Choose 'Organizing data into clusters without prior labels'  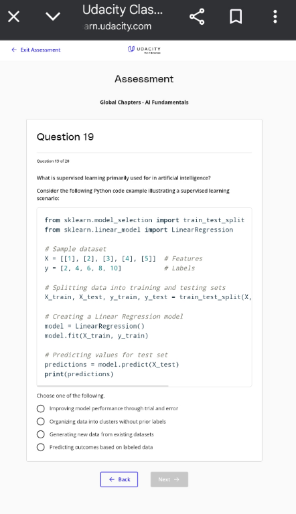coord(41,421)
